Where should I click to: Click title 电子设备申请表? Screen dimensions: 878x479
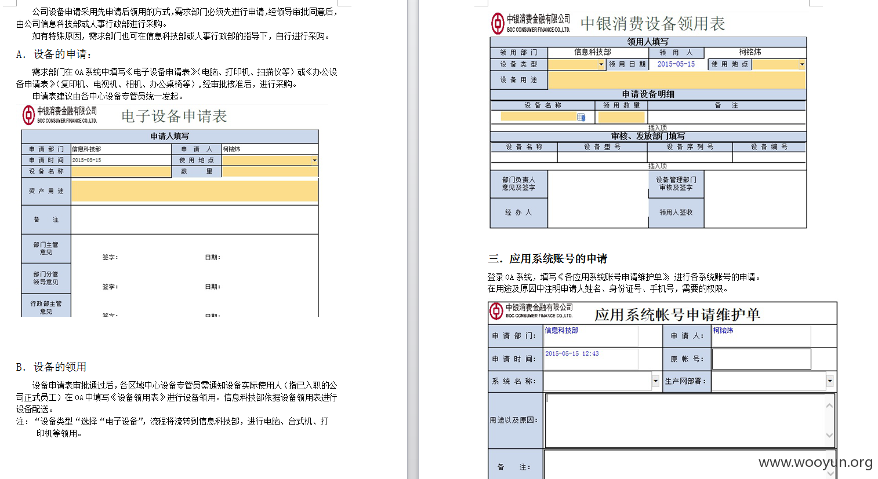174,116
